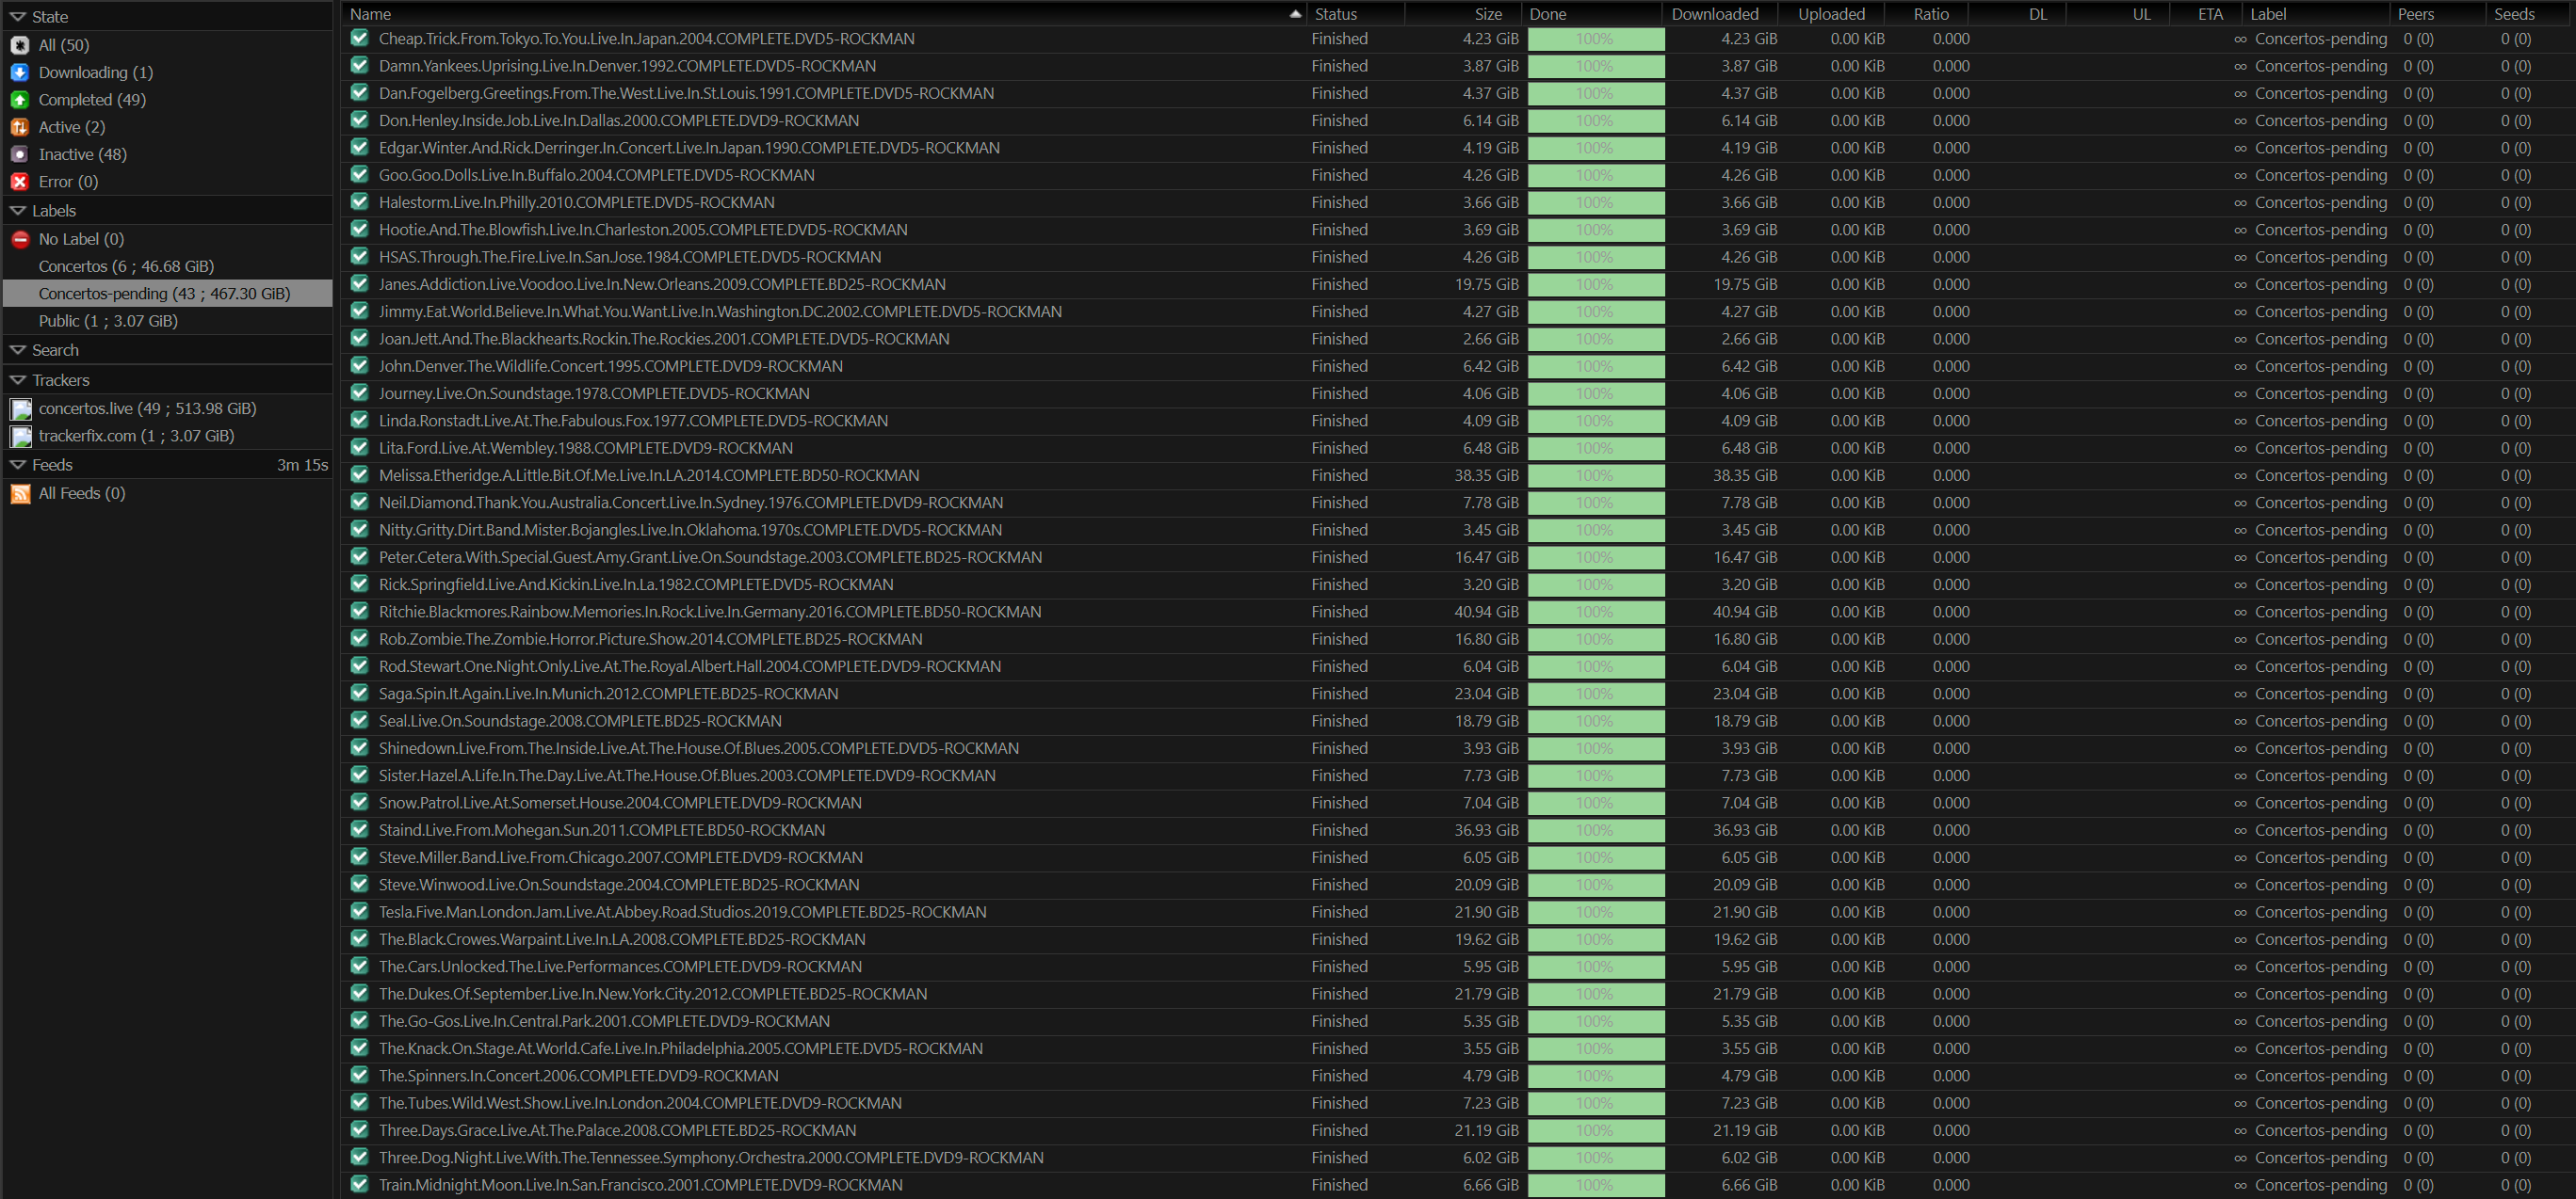Select the Neil.Diamond.Thank.You.Australia torrent name
This screenshot has height=1199, width=2576.
(690, 503)
